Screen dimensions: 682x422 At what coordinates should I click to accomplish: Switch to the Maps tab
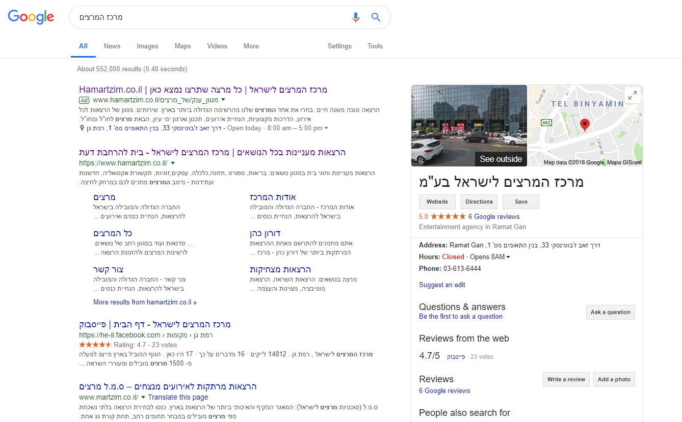point(182,46)
